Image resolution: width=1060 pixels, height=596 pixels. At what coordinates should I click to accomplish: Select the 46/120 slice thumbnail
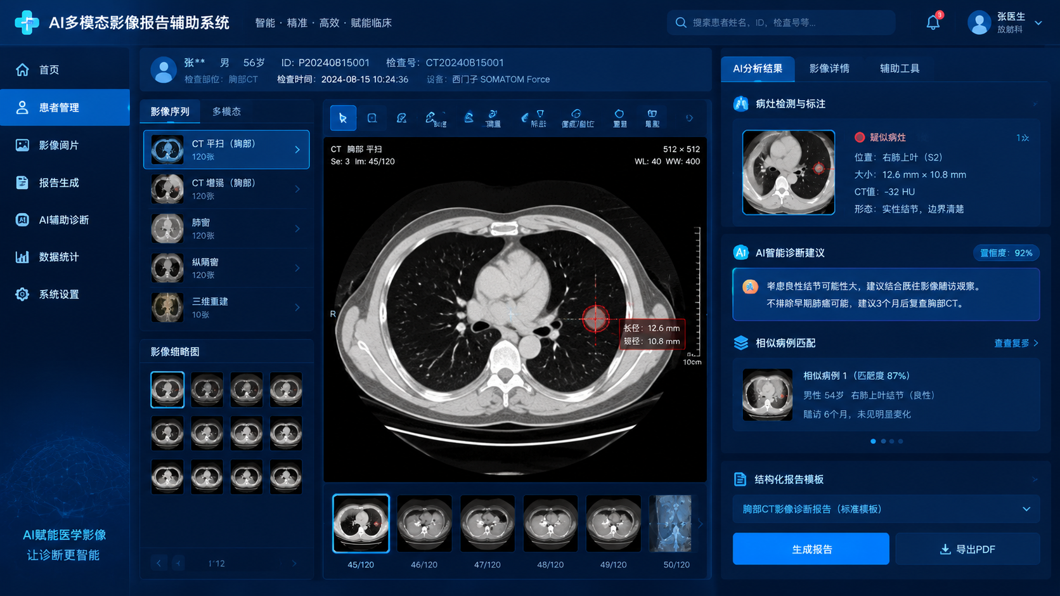[x=424, y=524]
